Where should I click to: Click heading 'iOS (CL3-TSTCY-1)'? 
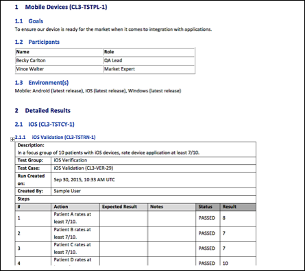51,125
